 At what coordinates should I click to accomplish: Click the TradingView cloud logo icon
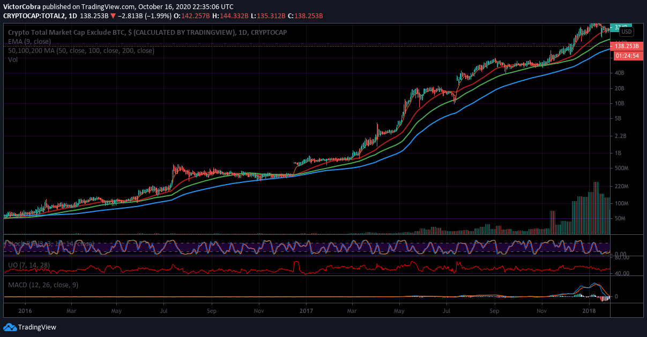(x=10, y=327)
